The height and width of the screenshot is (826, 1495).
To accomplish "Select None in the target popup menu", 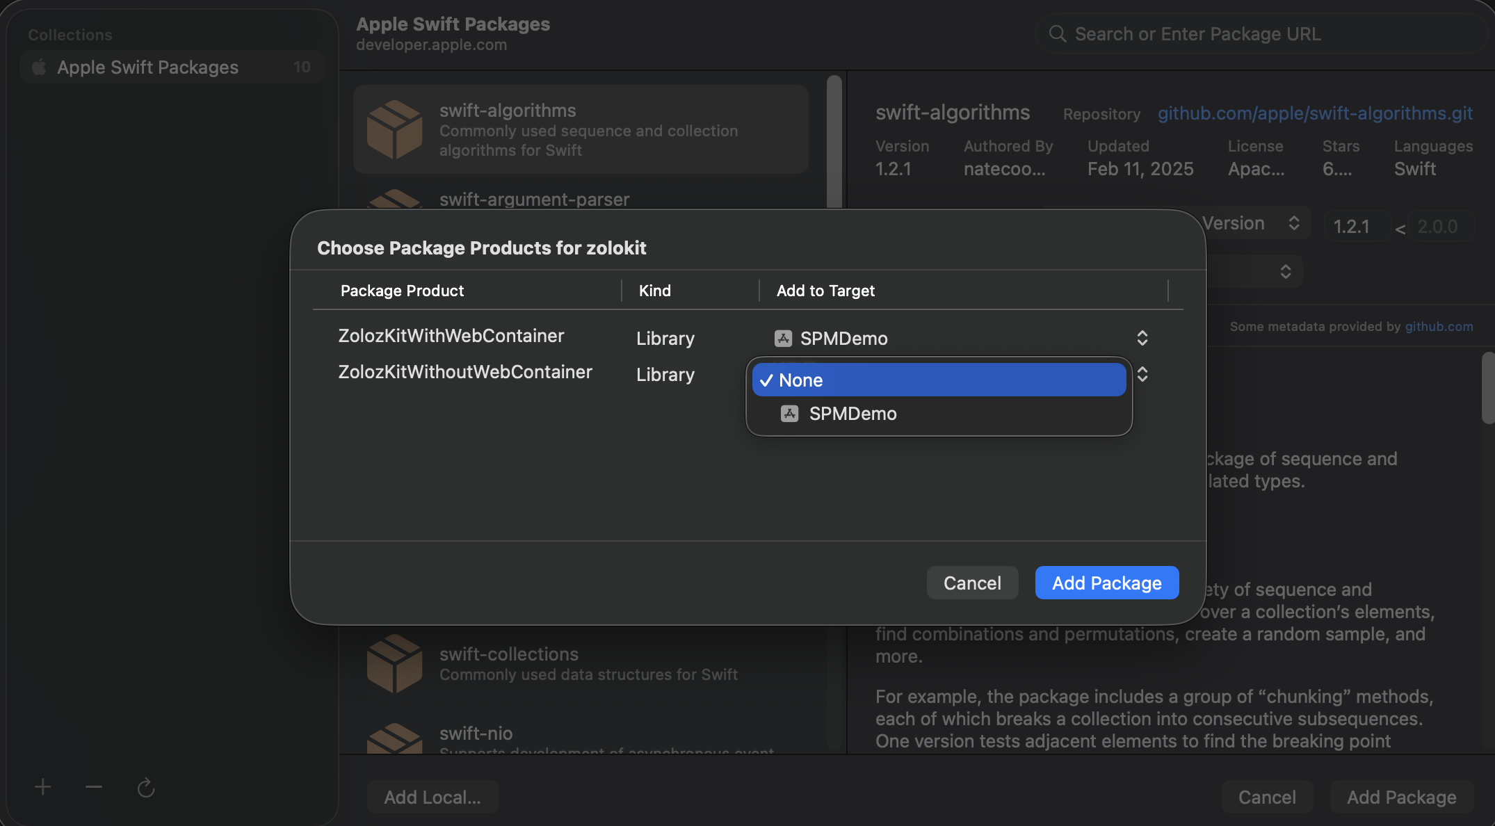I will [939, 380].
